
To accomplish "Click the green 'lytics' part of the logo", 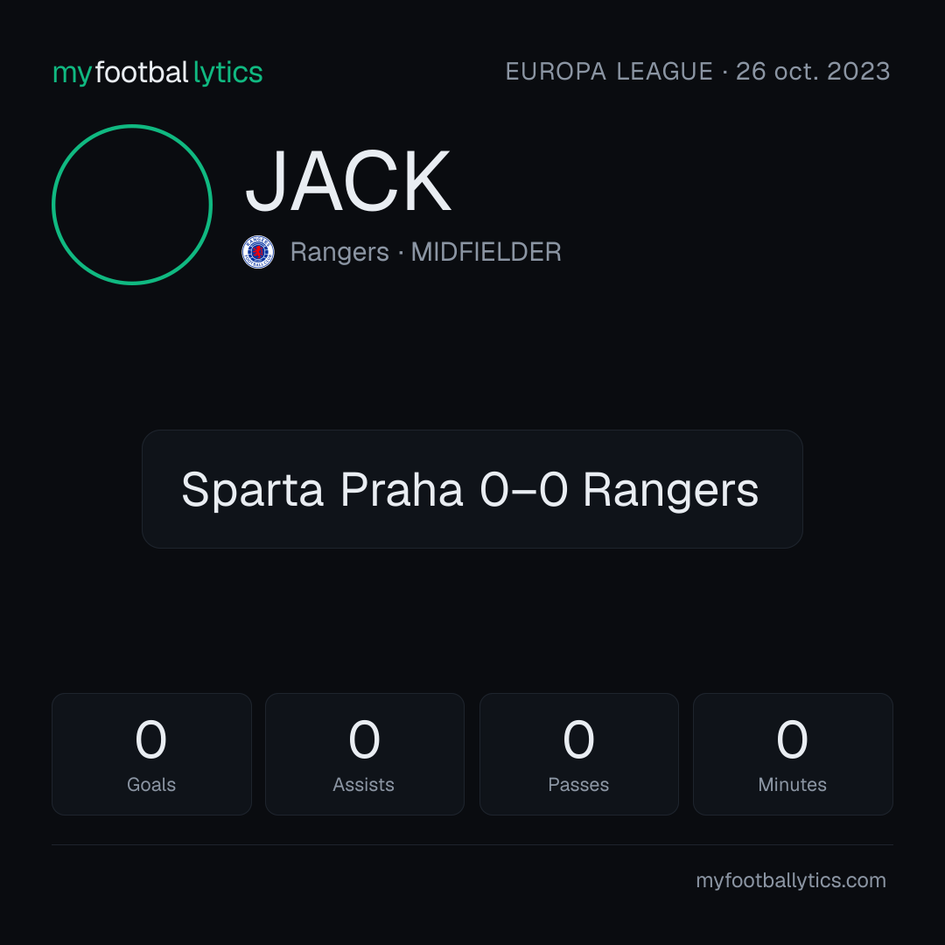I will click(227, 73).
